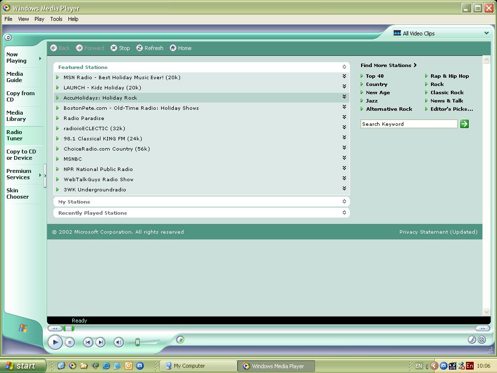Click the volume slider handle

pyautogui.click(x=137, y=342)
